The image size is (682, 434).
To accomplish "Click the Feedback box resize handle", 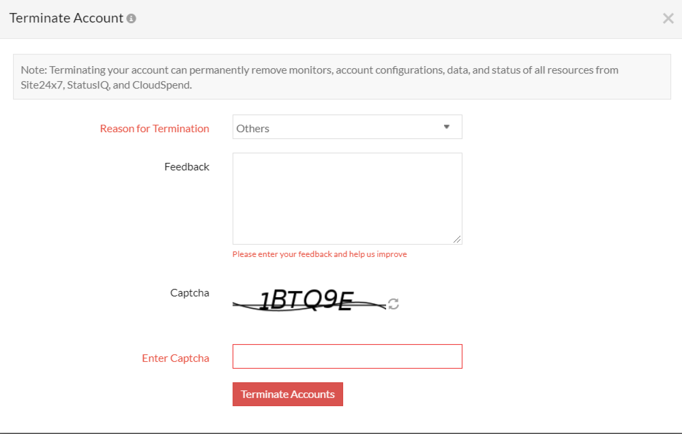I will [457, 239].
